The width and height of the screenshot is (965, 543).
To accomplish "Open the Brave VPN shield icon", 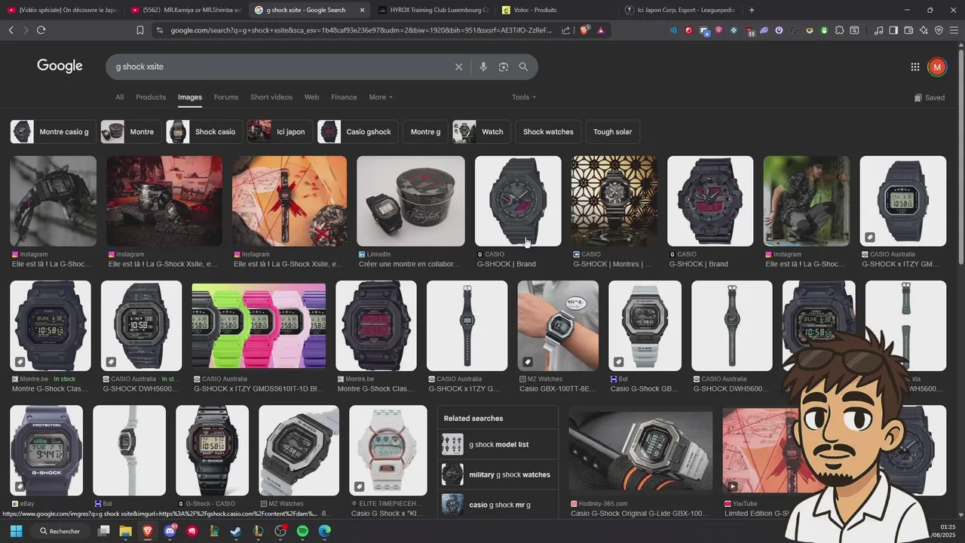I will coord(939,30).
